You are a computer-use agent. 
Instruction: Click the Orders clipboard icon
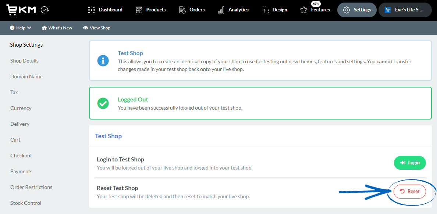(181, 10)
